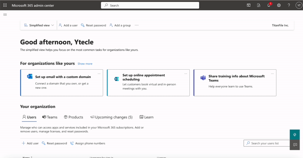This screenshot has width=303, height=158.
Task: Click the Teams icon on the training card
Action: coord(203,78)
